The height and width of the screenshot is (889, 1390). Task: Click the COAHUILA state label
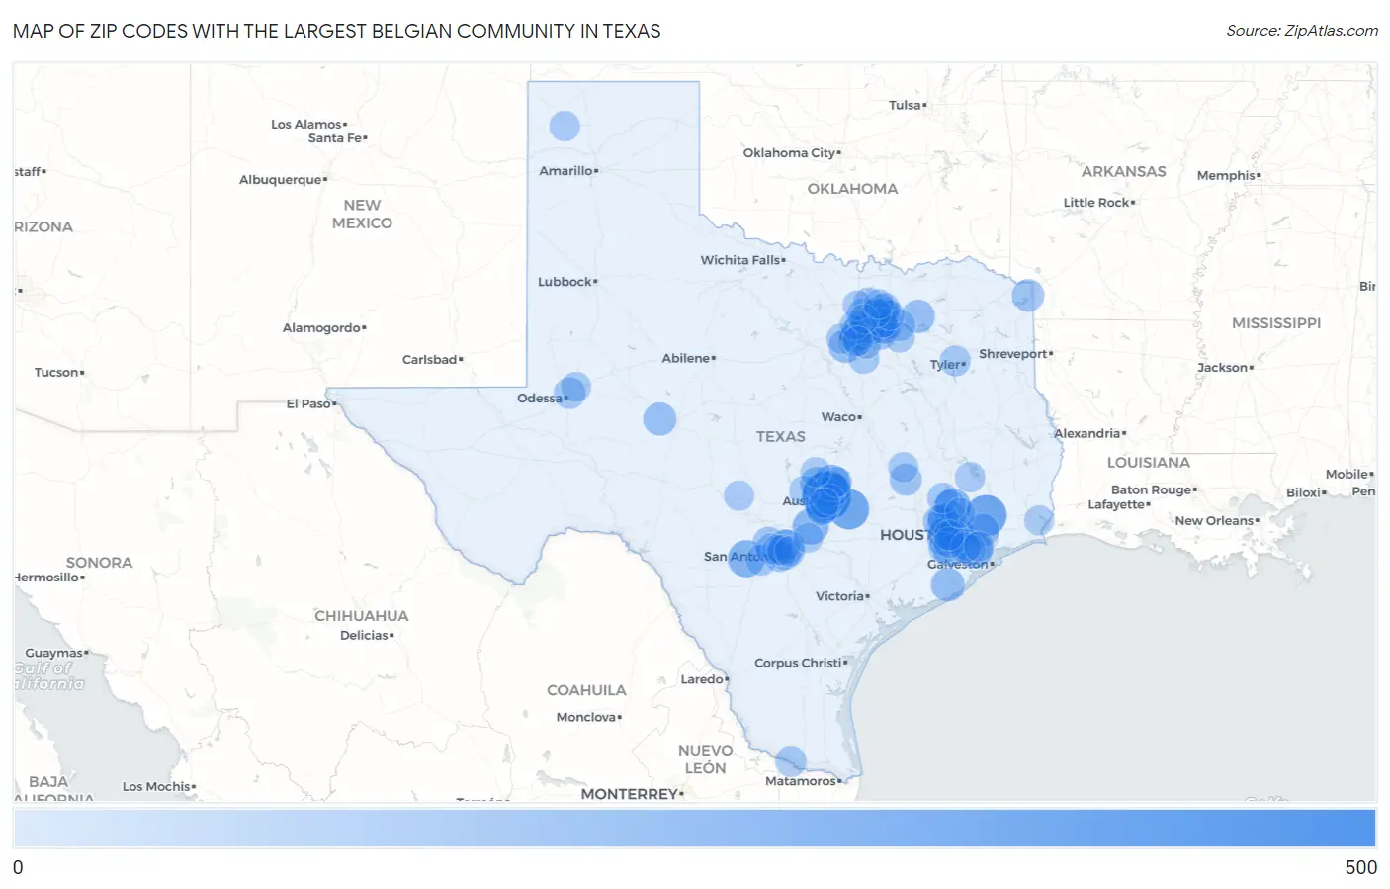[x=586, y=690]
